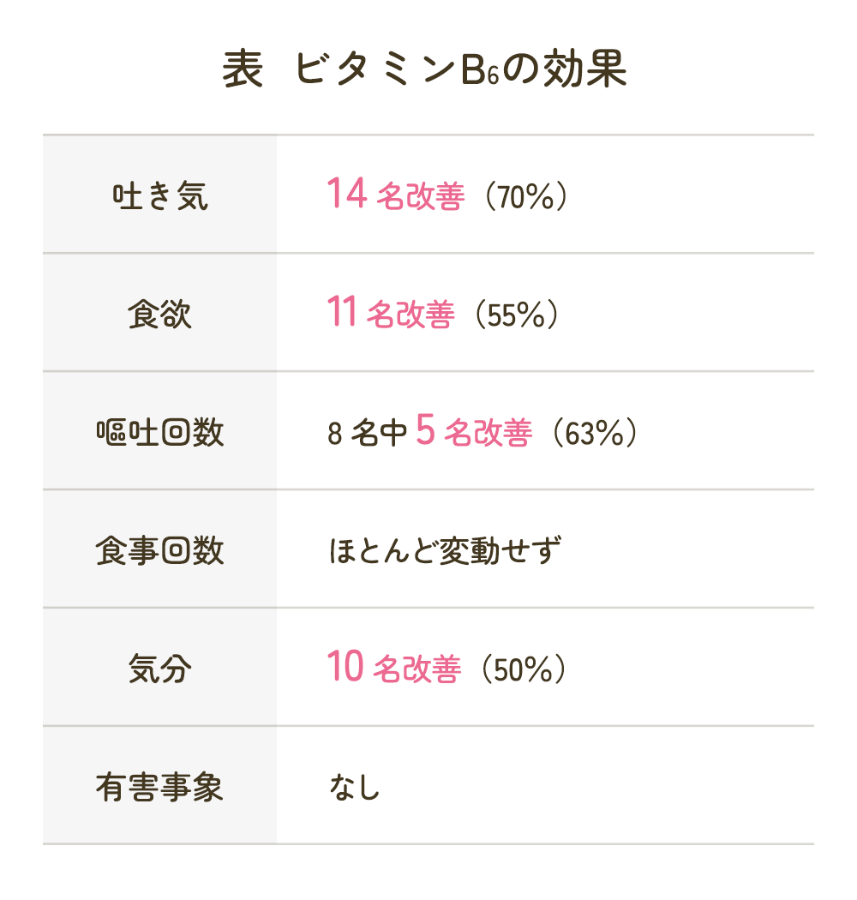Click the 表 character in the title
The image size is (857, 900).
pyautogui.click(x=243, y=70)
